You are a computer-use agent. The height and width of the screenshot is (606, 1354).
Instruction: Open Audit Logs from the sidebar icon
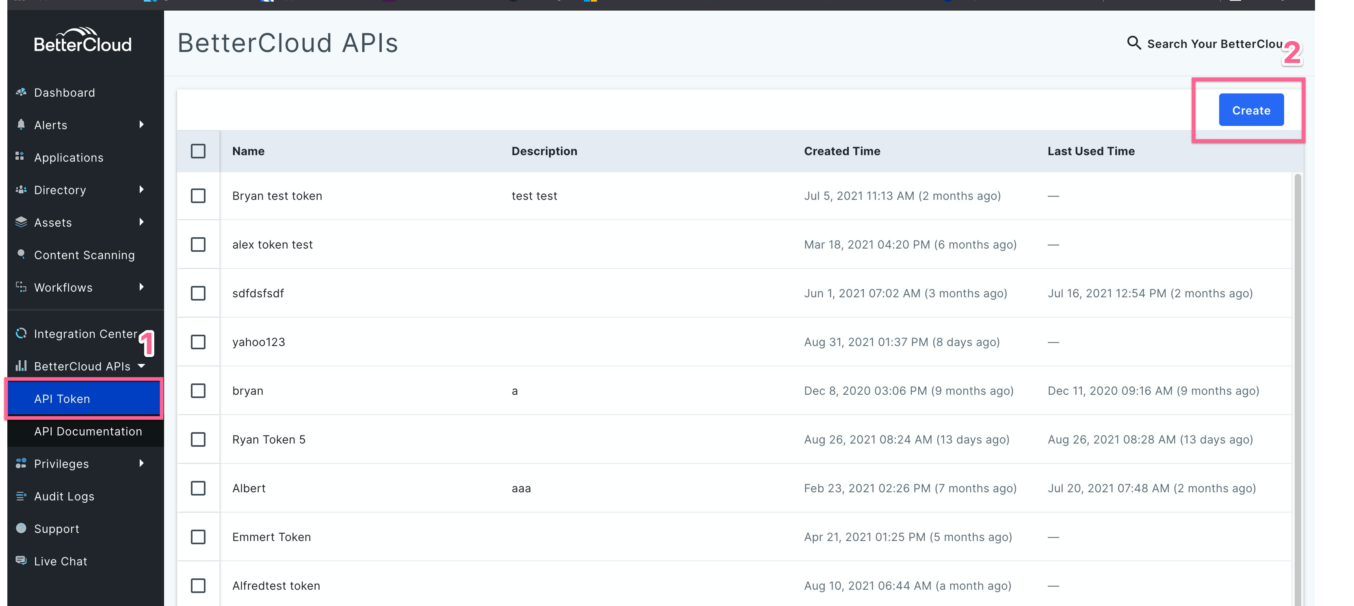[x=21, y=496]
